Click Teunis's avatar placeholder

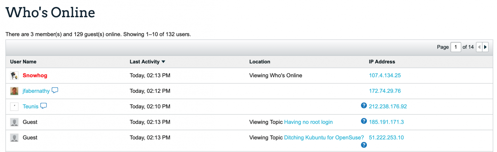[14, 107]
